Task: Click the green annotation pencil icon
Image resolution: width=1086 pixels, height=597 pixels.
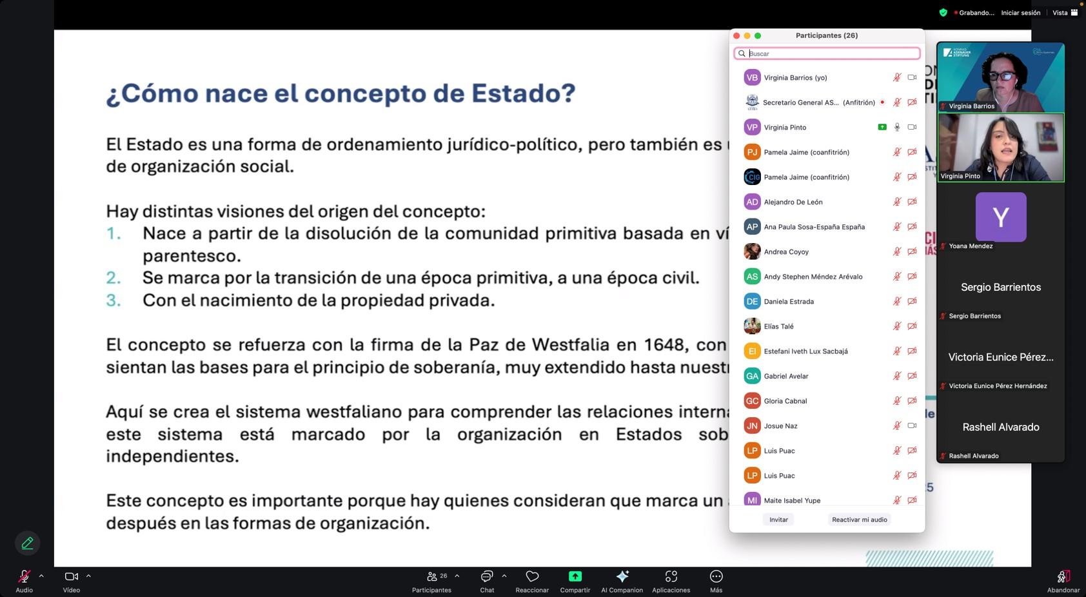Action: point(27,543)
